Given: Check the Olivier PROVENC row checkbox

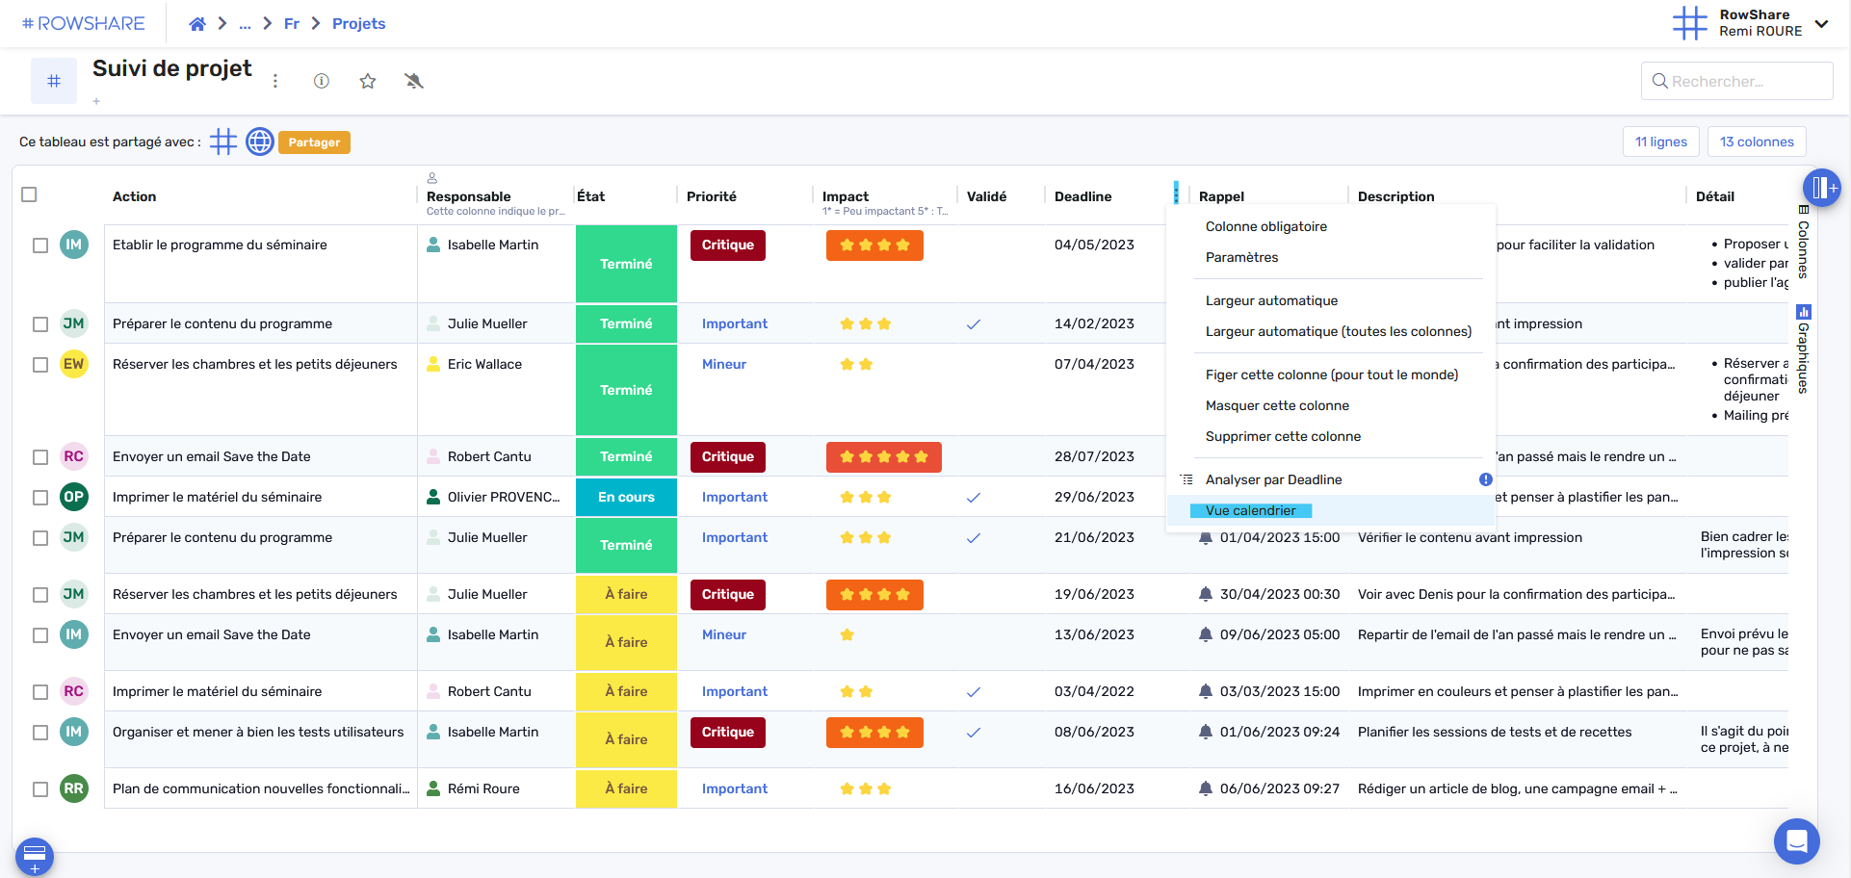Looking at the screenshot, I should pyautogui.click(x=40, y=498).
